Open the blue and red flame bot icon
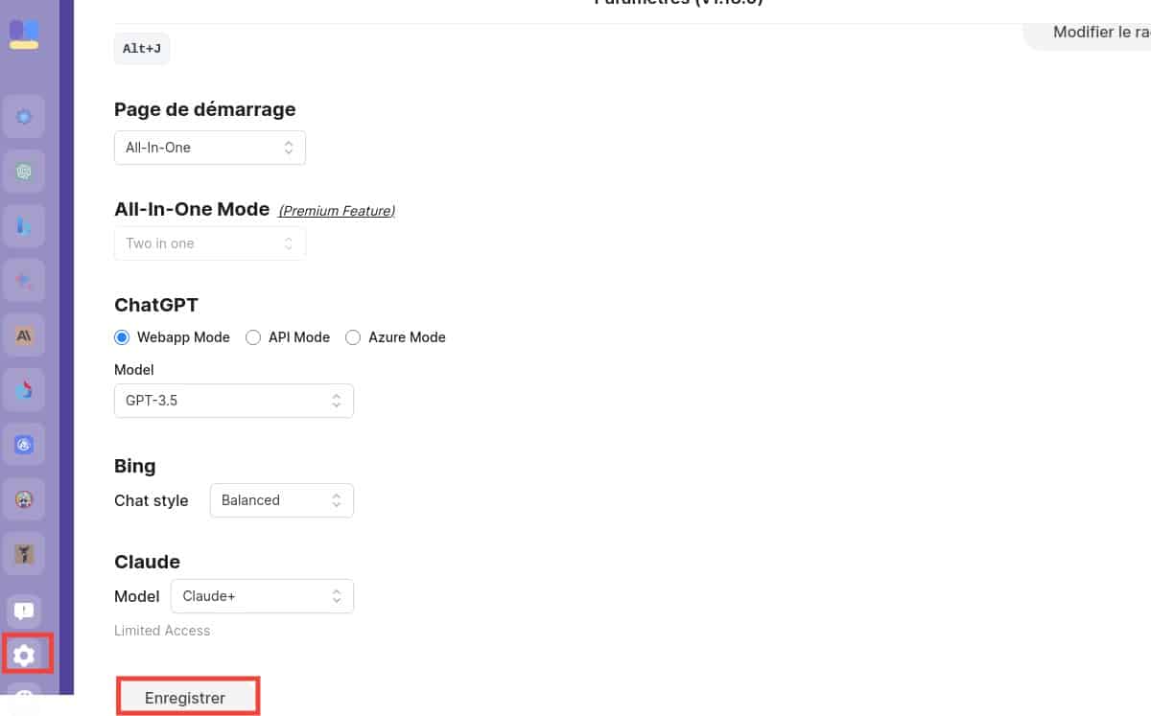 point(24,390)
